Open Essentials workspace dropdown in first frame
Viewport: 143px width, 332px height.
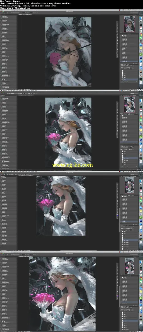tap(134, 13)
